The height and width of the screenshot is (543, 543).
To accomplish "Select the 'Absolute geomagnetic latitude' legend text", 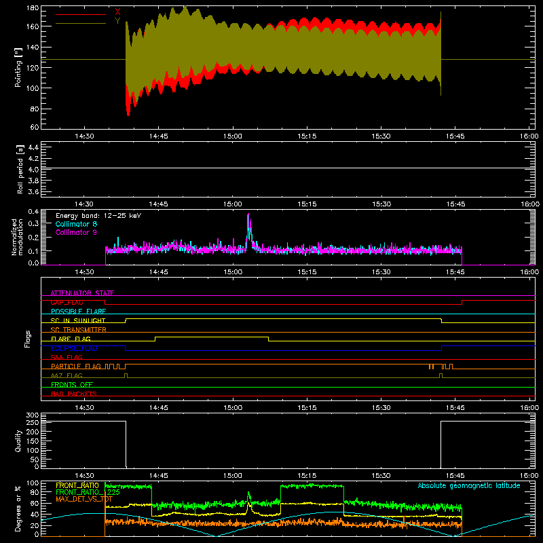I will click(x=469, y=485).
